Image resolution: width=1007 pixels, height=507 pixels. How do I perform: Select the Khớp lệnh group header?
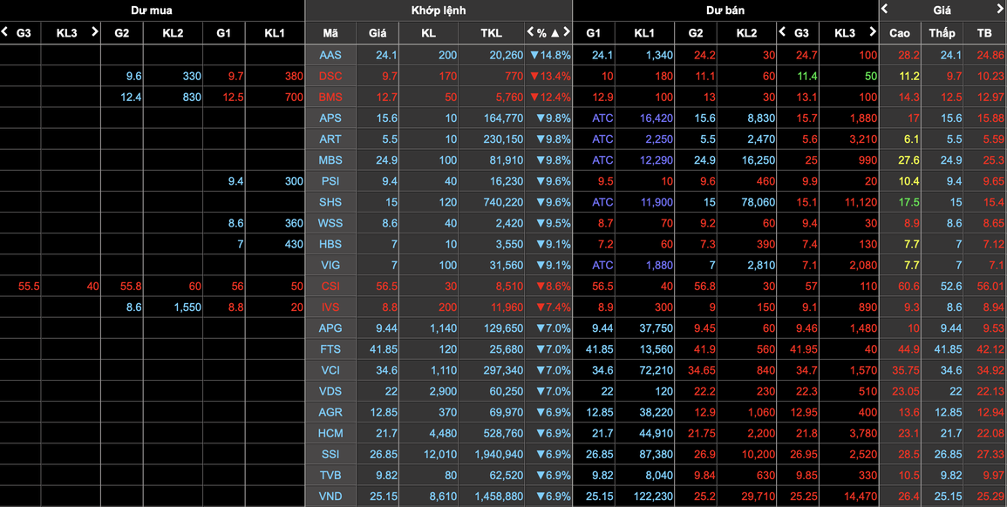coord(439,10)
